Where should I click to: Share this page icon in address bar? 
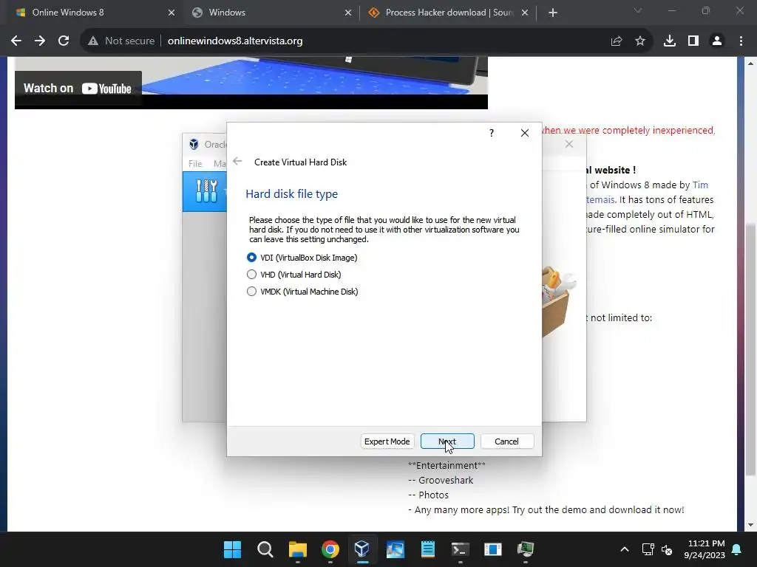point(617,41)
